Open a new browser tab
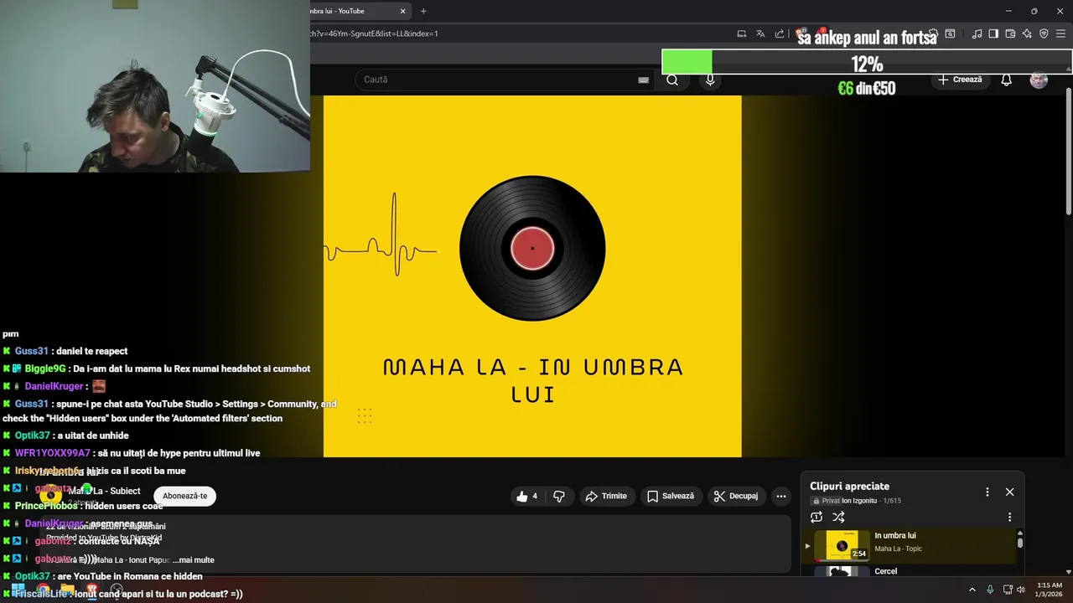Screen dimensions: 1073x603 pos(423,11)
